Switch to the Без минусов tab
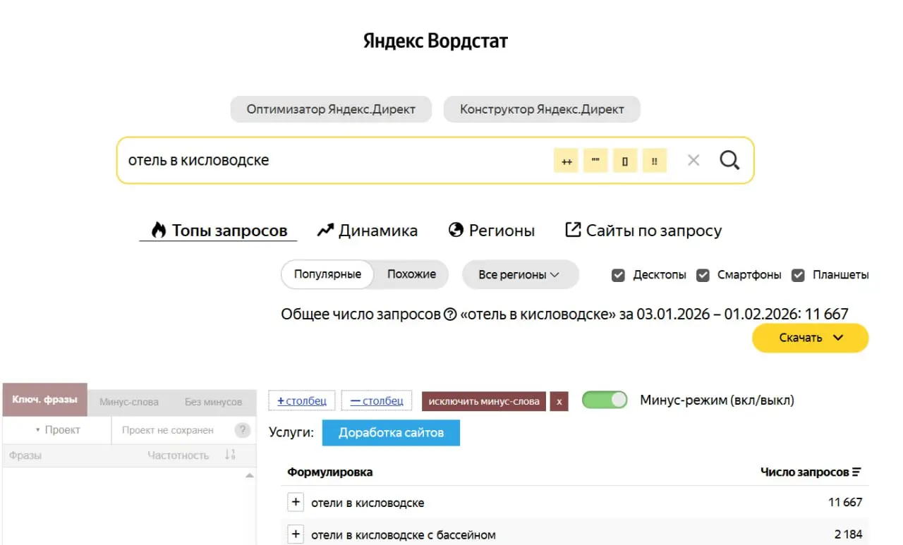 click(213, 402)
